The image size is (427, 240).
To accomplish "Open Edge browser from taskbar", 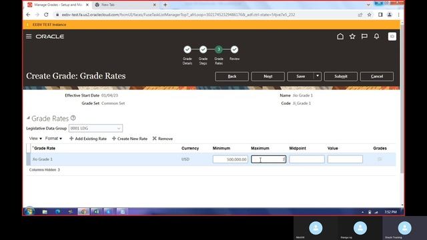I will [x=58, y=212].
